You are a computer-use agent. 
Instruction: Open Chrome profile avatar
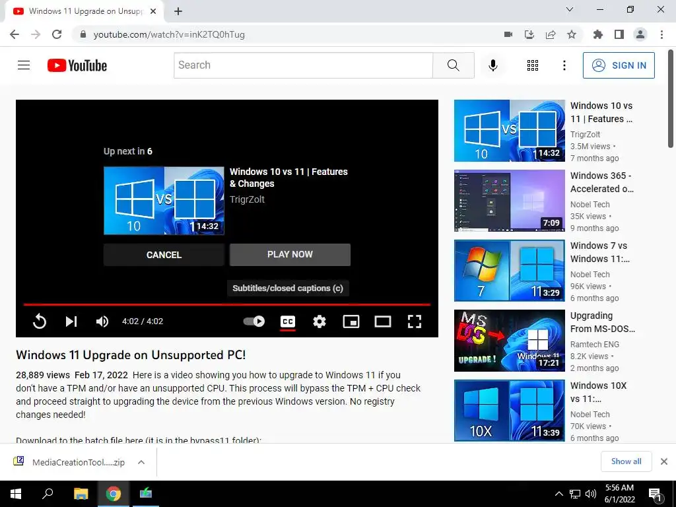[640, 34]
